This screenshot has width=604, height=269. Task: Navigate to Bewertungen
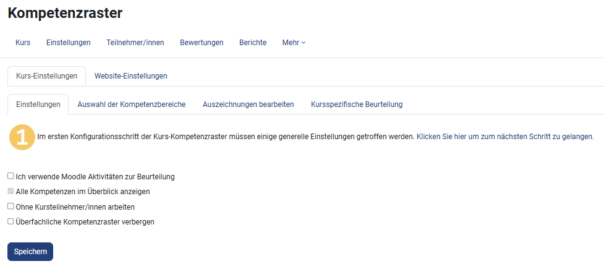point(202,43)
